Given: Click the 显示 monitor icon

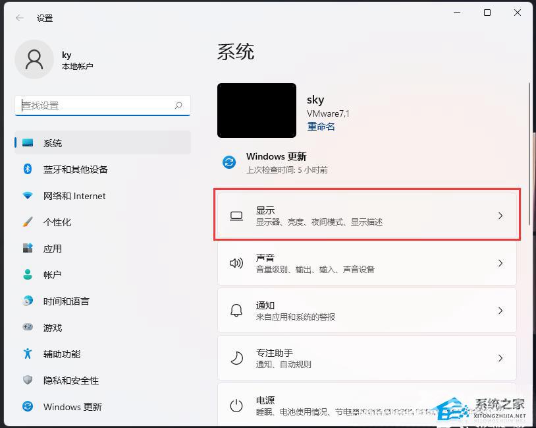Looking at the screenshot, I should pyautogui.click(x=236, y=214).
